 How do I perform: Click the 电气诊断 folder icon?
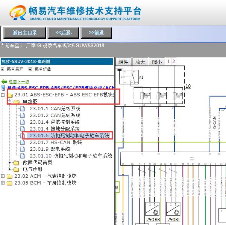tap(16, 169)
